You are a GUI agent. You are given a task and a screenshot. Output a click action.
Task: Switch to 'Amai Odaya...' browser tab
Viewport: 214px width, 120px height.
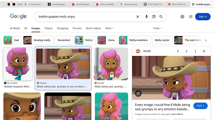[82, 4]
